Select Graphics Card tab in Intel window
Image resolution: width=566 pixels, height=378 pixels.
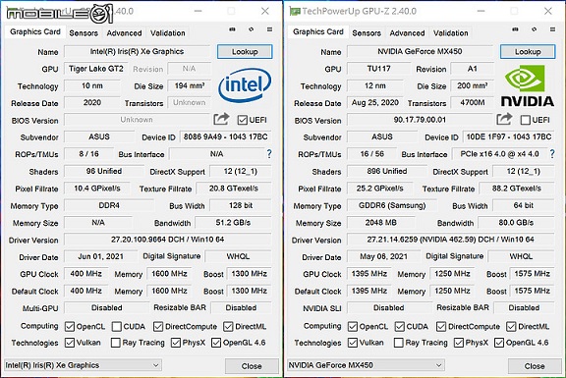pyautogui.click(x=35, y=31)
